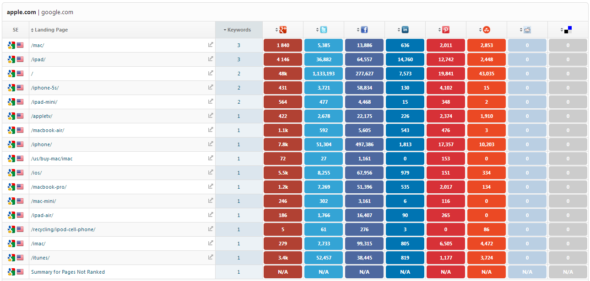
Task: Open external link icon for /mac/ row
Action: pyautogui.click(x=211, y=45)
